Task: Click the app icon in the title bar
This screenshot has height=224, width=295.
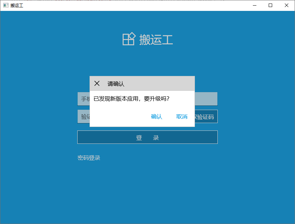Action: pos(6,5)
